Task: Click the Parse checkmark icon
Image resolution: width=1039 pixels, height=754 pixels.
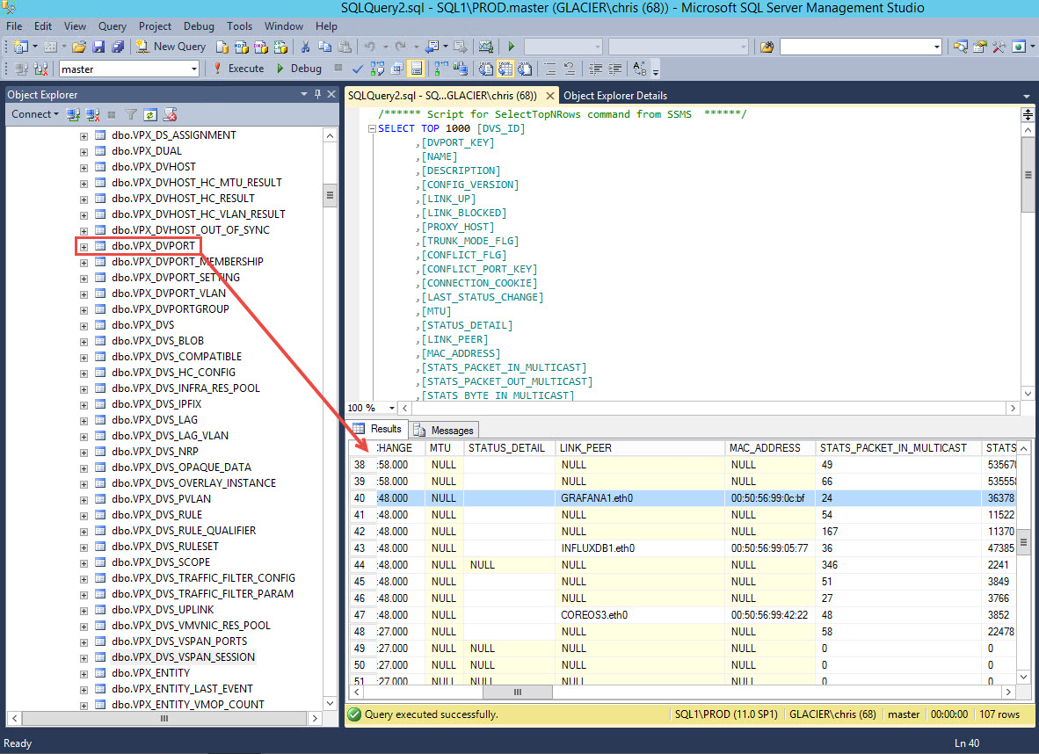Action: (x=357, y=69)
